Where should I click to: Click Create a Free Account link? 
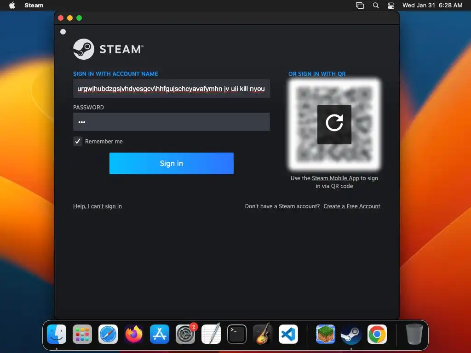coord(352,206)
